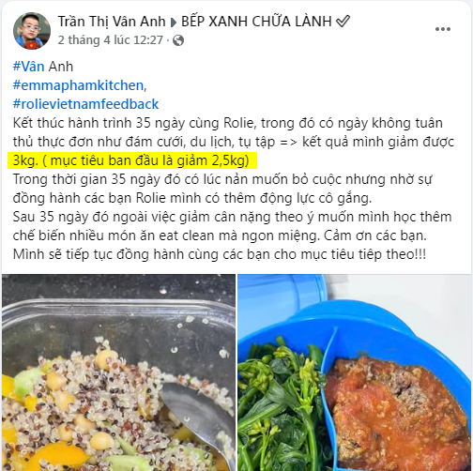Click the paragraph beginning Sau 35 ngày đó
This screenshot has height=471, width=473.
[x=232, y=226]
